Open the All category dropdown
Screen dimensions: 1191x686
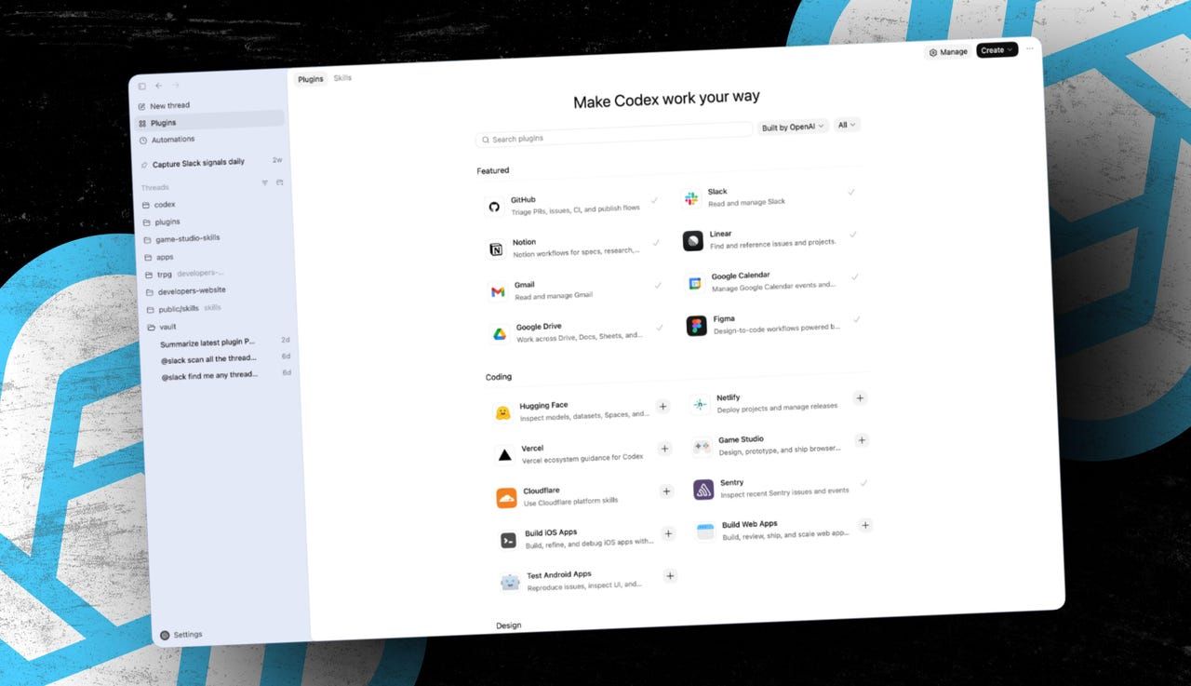point(846,124)
